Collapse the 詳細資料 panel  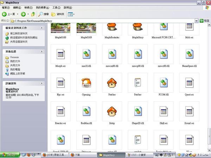(42, 84)
